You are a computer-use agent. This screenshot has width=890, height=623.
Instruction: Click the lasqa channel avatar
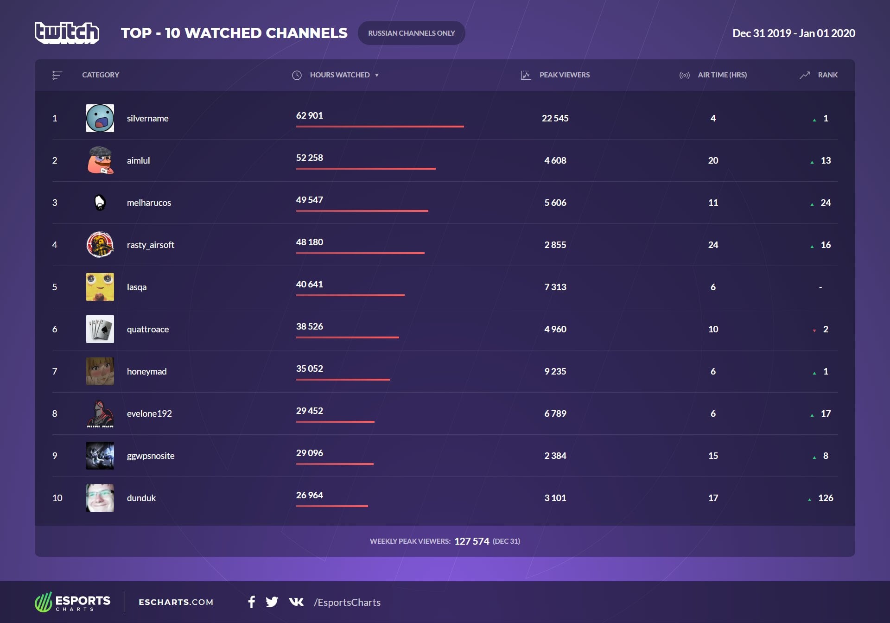click(100, 287)
